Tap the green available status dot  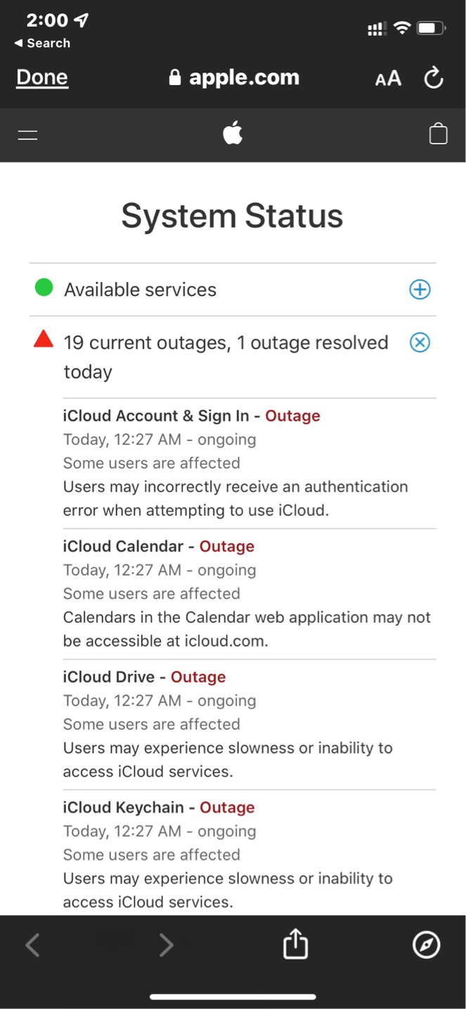(44, 288)
